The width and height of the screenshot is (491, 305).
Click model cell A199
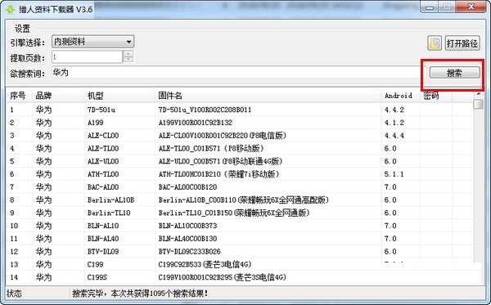(96, 123)
